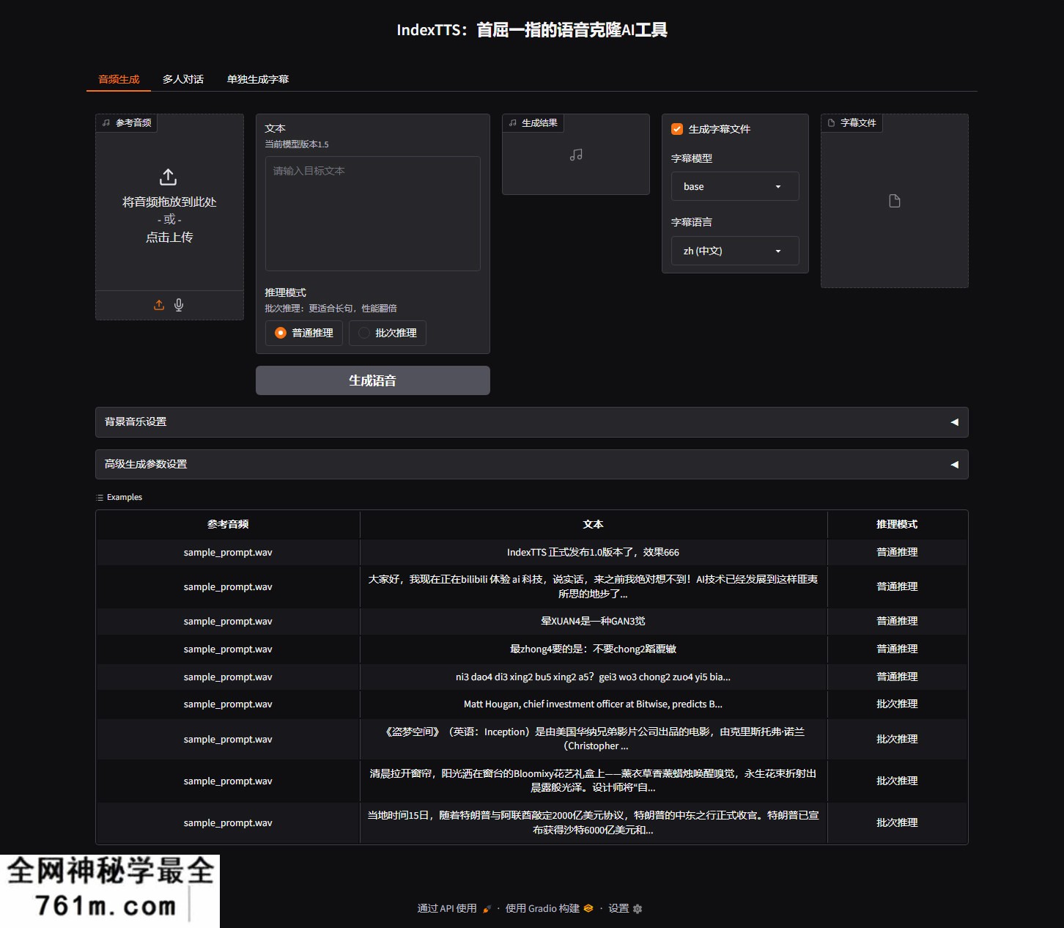Click the 字幕文件 output drop area
The height and width of the screenshot is (928, 1064).
click(895, 201)
